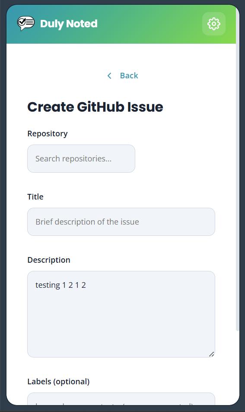Click the 'Create GitHub Issue' heading
245x412 pixels.
[x=95, y=107]
